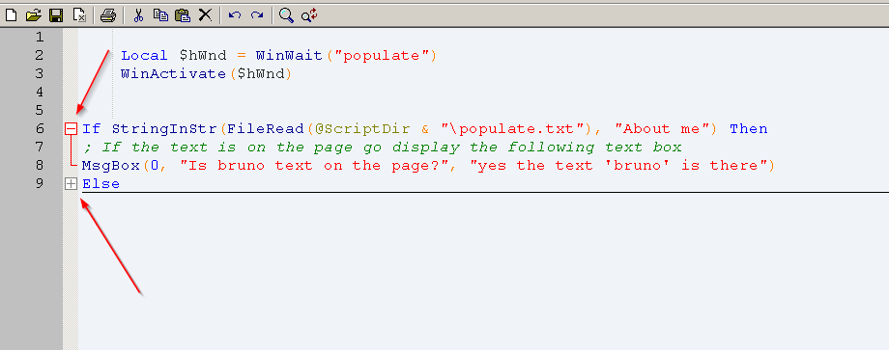Click the Then keyword on line 6

point(748,129)
